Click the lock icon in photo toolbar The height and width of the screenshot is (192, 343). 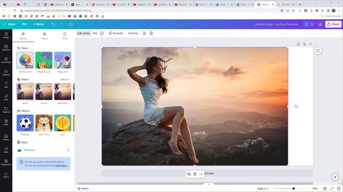[151, 33]
